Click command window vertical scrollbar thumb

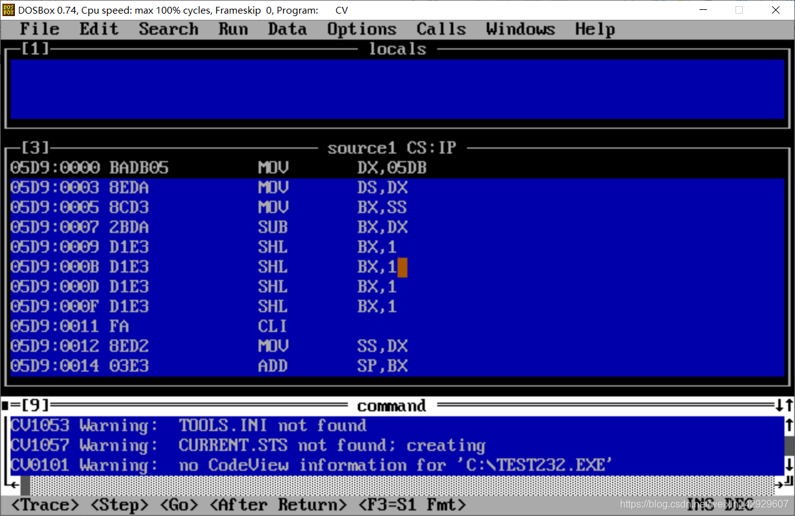coord(789,445)
